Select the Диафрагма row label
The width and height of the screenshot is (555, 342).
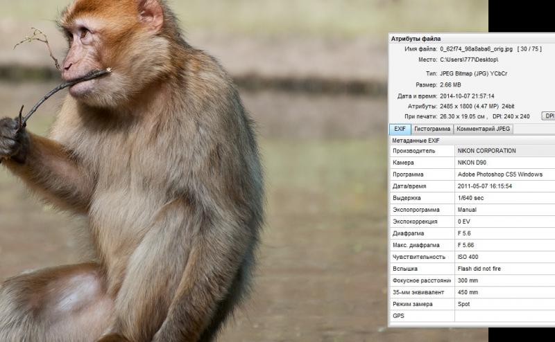pos(408,233)
